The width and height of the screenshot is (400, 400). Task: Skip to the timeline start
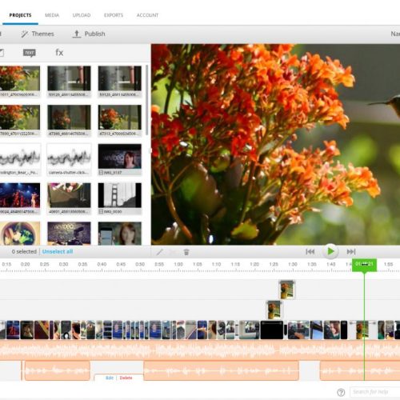click(310, 251)
